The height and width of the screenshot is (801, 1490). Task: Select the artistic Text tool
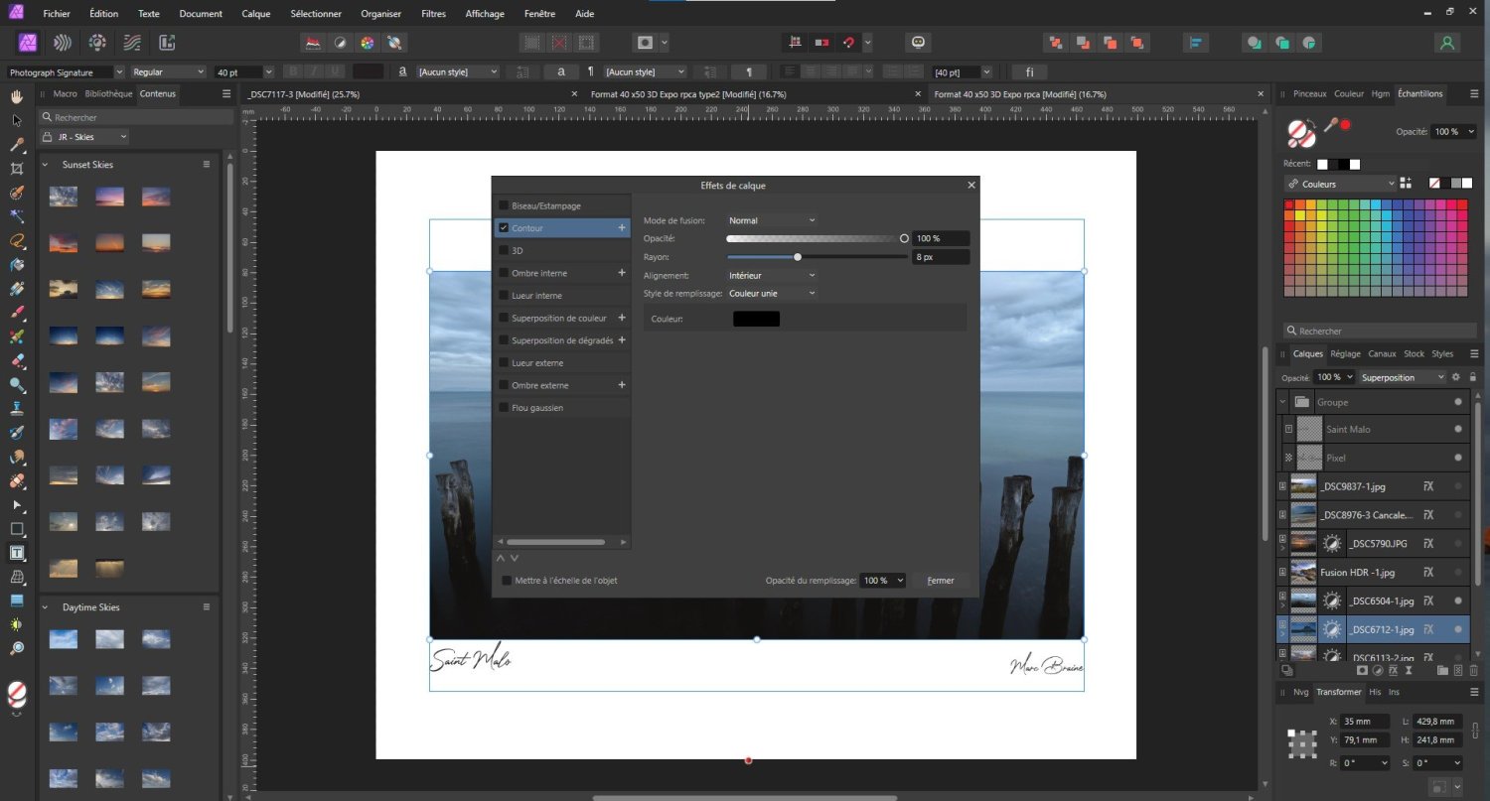point(17,553)
